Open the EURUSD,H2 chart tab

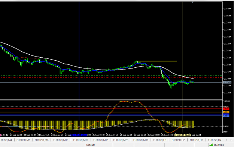click(178, 140)
